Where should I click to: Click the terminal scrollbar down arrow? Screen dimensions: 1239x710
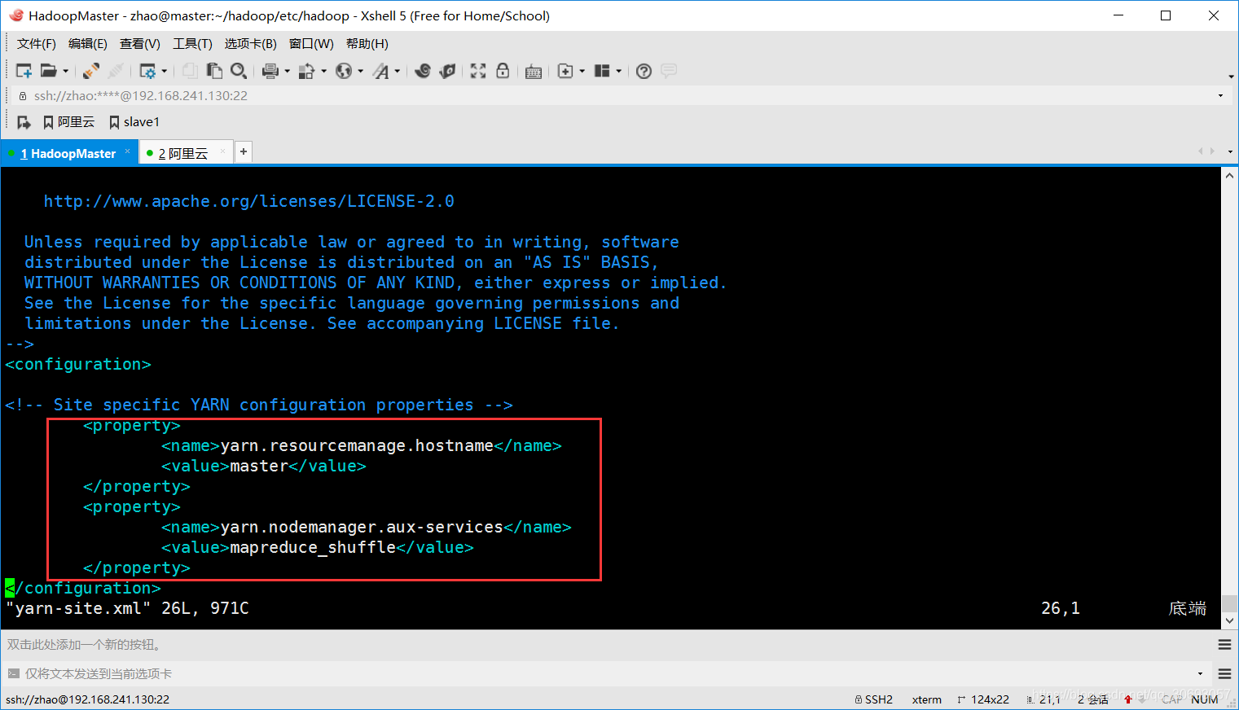[x=1230, y=620]
